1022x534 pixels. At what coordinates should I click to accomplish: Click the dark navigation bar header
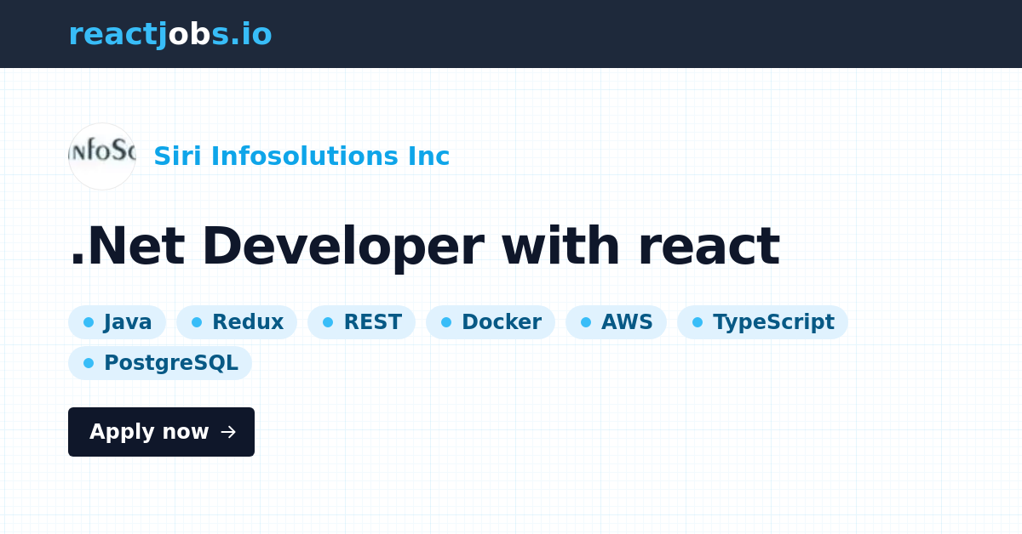click(x=511, y=34)
